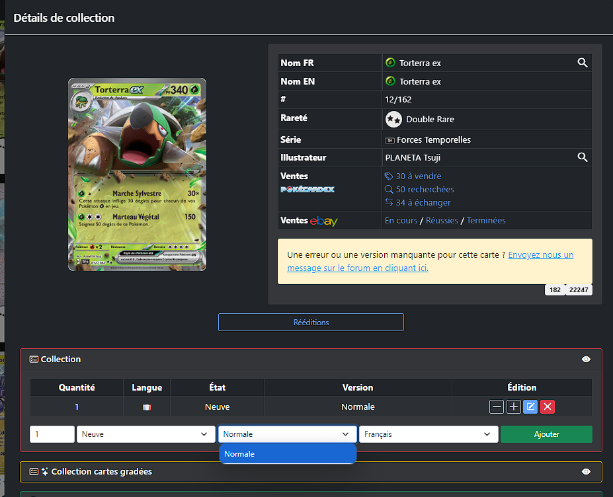
Task: Open the Rééditions button
Action: [311, 323]
